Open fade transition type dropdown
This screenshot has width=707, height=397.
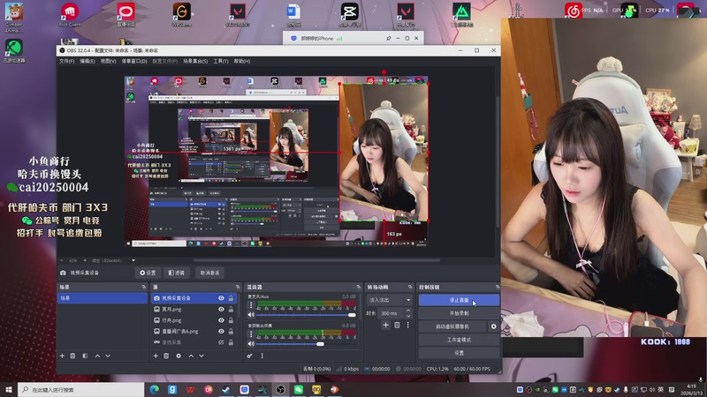click(390, 300)
